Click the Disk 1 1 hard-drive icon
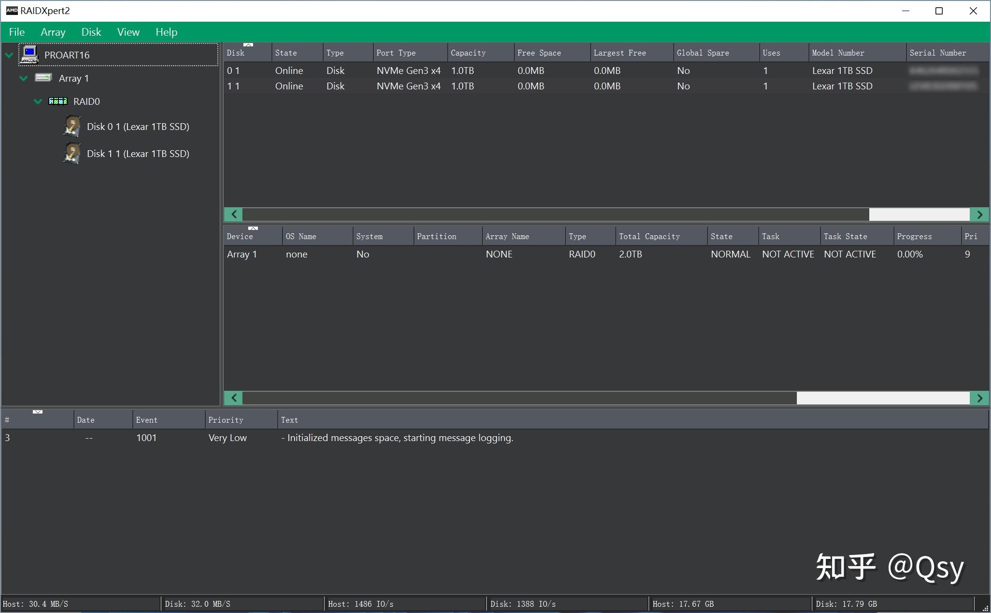 click(72, 154)
